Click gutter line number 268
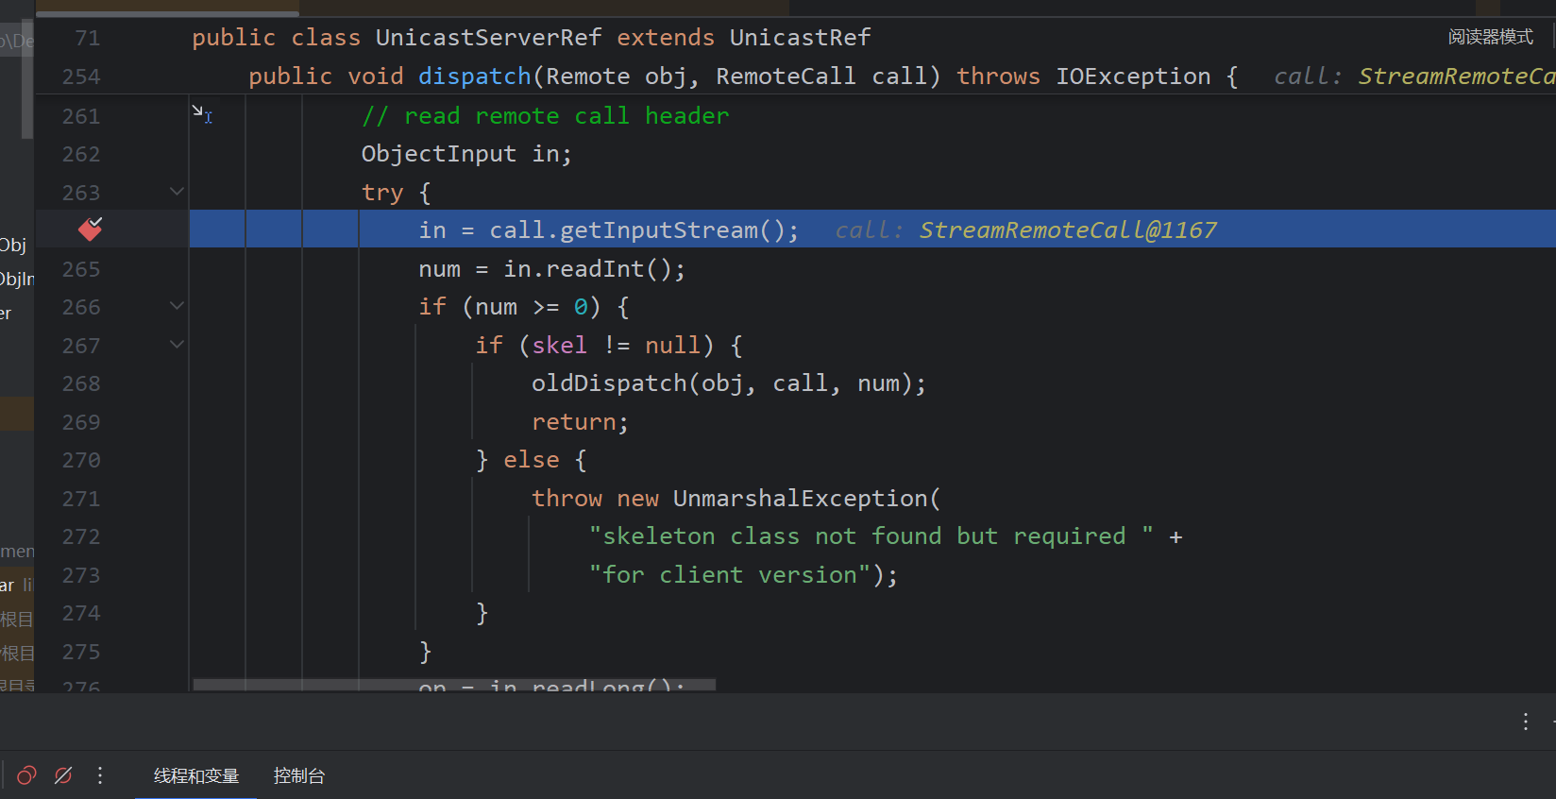The height and width of the screenshot is (799, 1556). [x=81, y=383]
